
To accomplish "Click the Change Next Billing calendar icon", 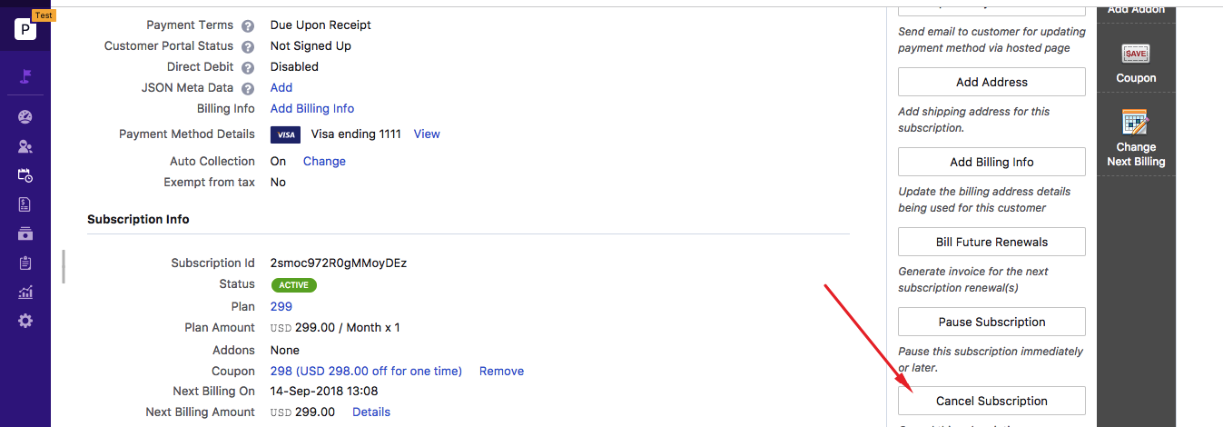I will (1136, 122).
